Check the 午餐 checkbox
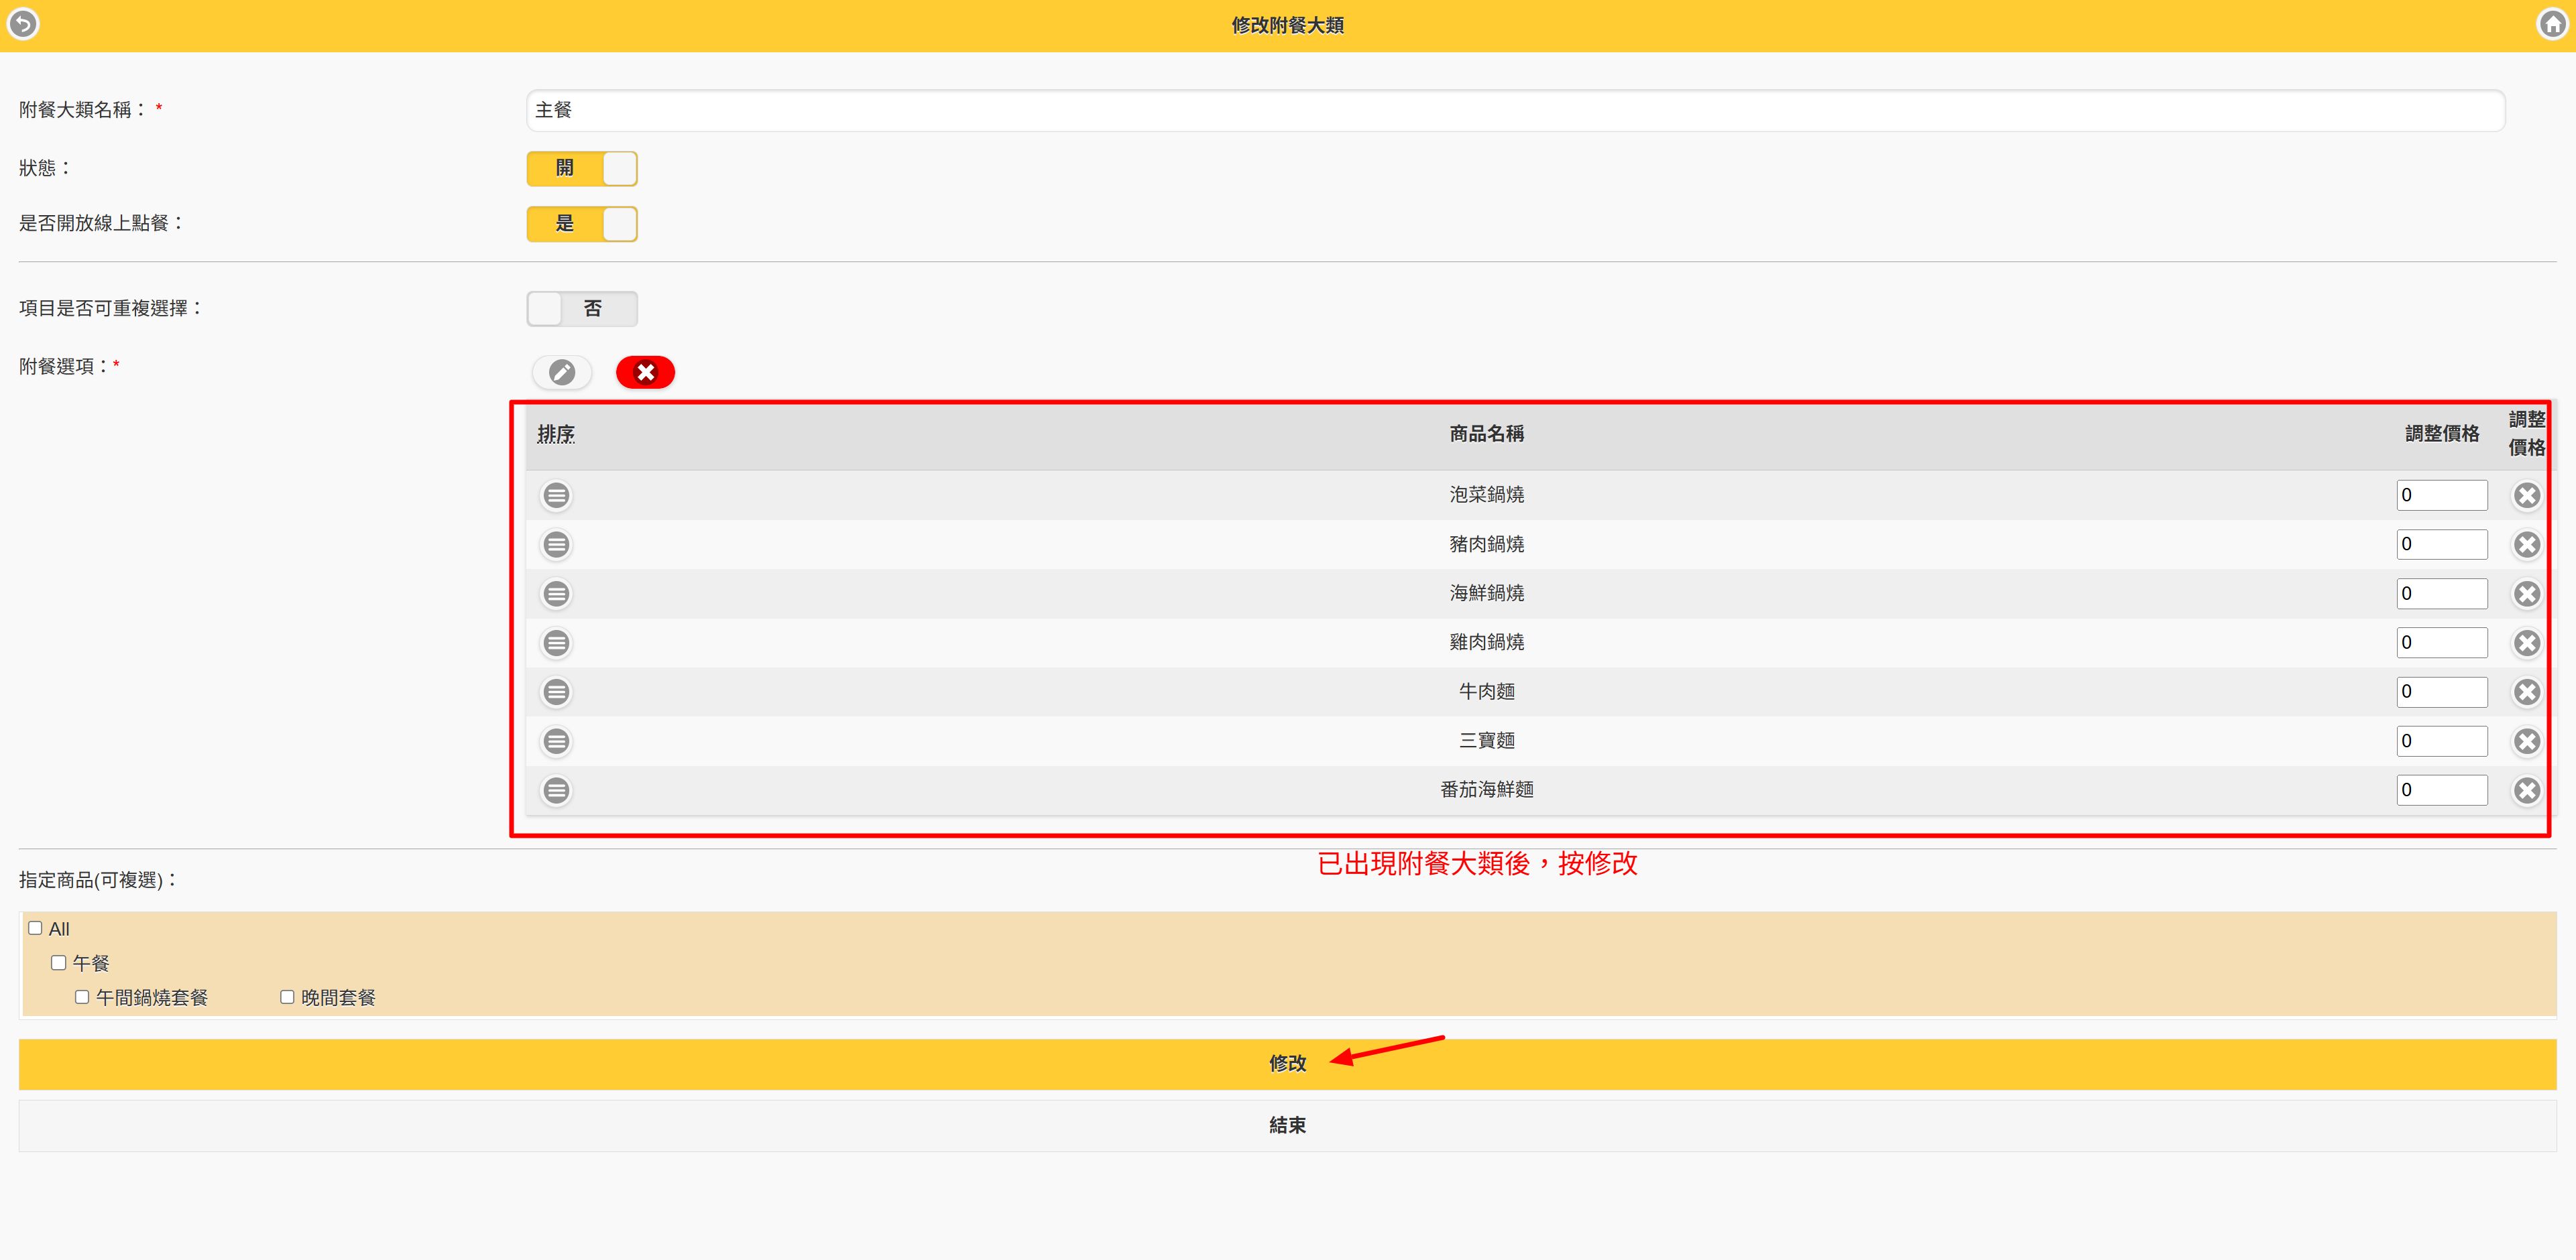Viewport: 2576px width, 1260px height. 59,963
